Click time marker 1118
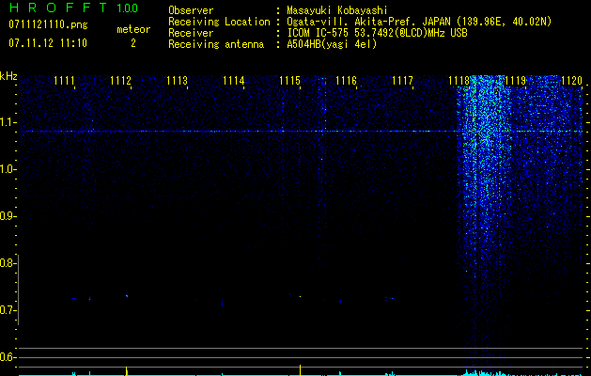This screenshot has height=376, width=591. 459,81
